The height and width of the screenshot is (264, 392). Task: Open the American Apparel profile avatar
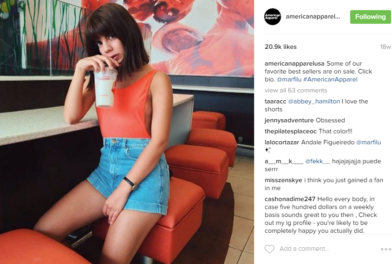point(273,17)
